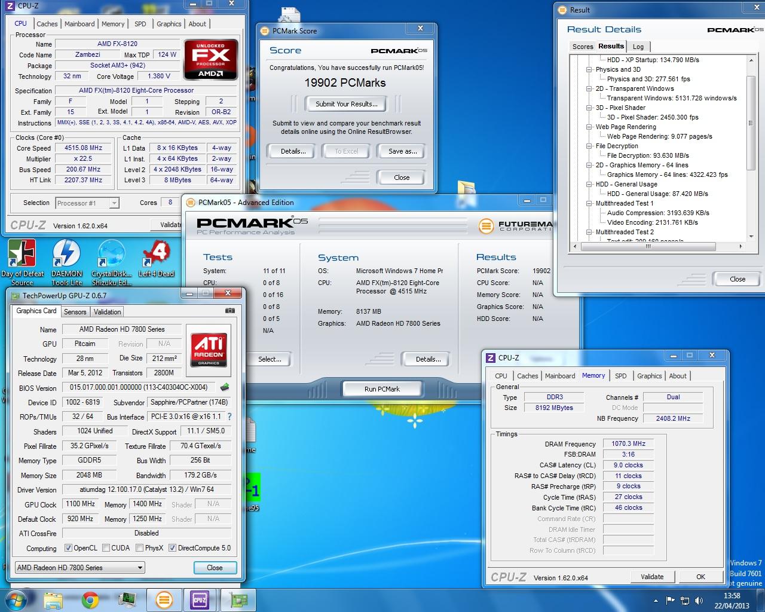The width and height of the screenshot is (765, 612).
Task: Toggle the CUDA checkbox in GPU-Z
Action: (x=106, y=548)
